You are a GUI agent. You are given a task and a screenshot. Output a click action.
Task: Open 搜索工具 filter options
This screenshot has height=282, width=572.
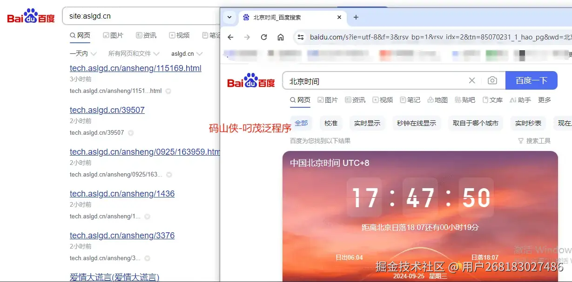point(534,141)
